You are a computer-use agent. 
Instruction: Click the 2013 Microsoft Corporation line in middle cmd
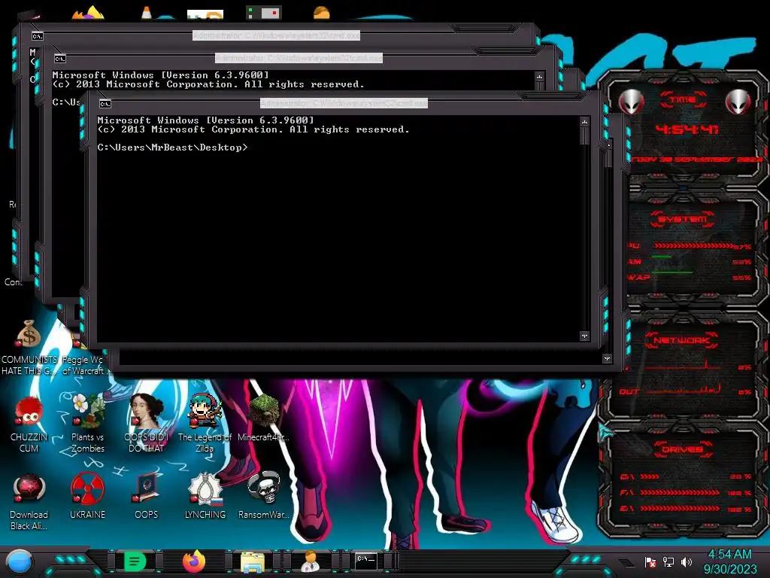click(208, 84)
